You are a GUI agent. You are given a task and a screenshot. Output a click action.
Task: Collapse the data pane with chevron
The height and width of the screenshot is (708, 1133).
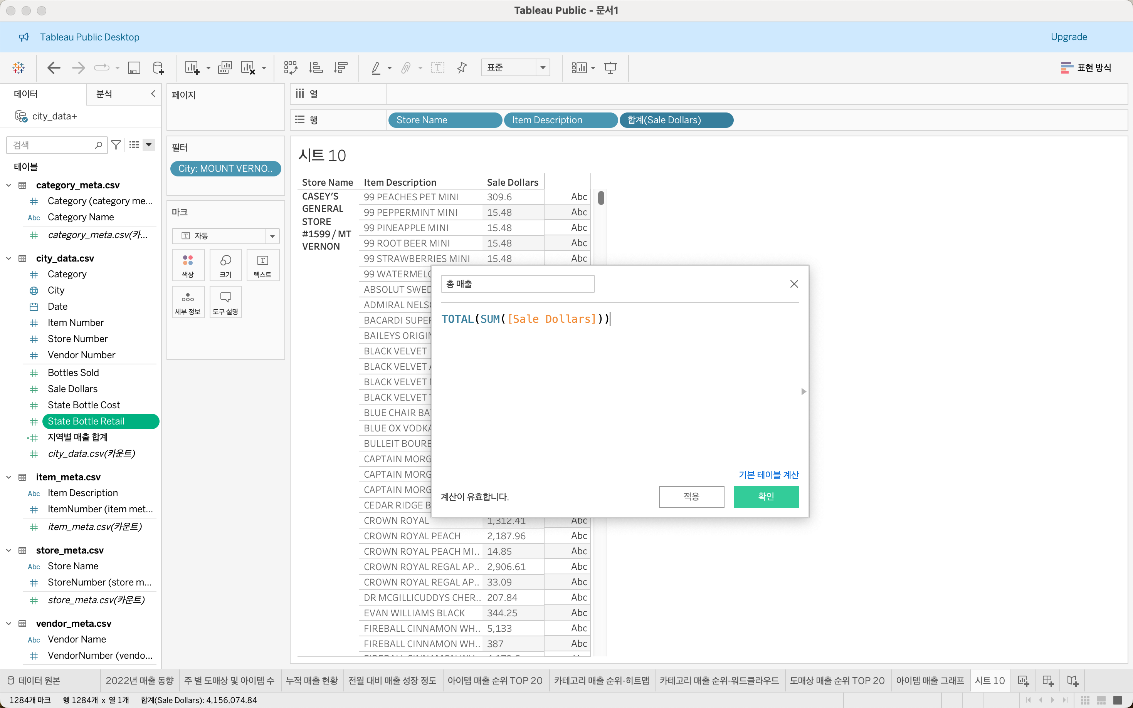pyautogui.click(x=153, y=94)
